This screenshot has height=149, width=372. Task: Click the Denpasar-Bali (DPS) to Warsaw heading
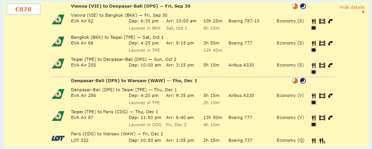click(x=134, y=81)
